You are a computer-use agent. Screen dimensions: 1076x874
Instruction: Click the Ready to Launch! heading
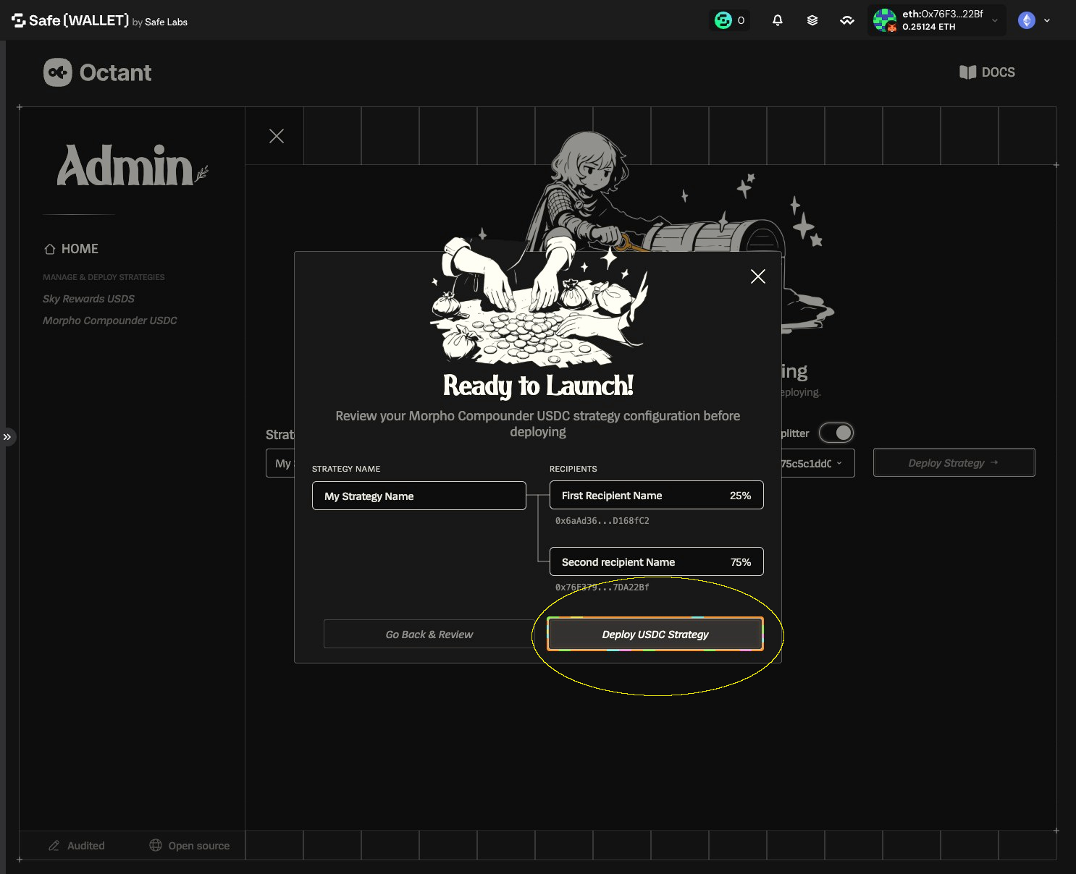[x=538, y=386]
